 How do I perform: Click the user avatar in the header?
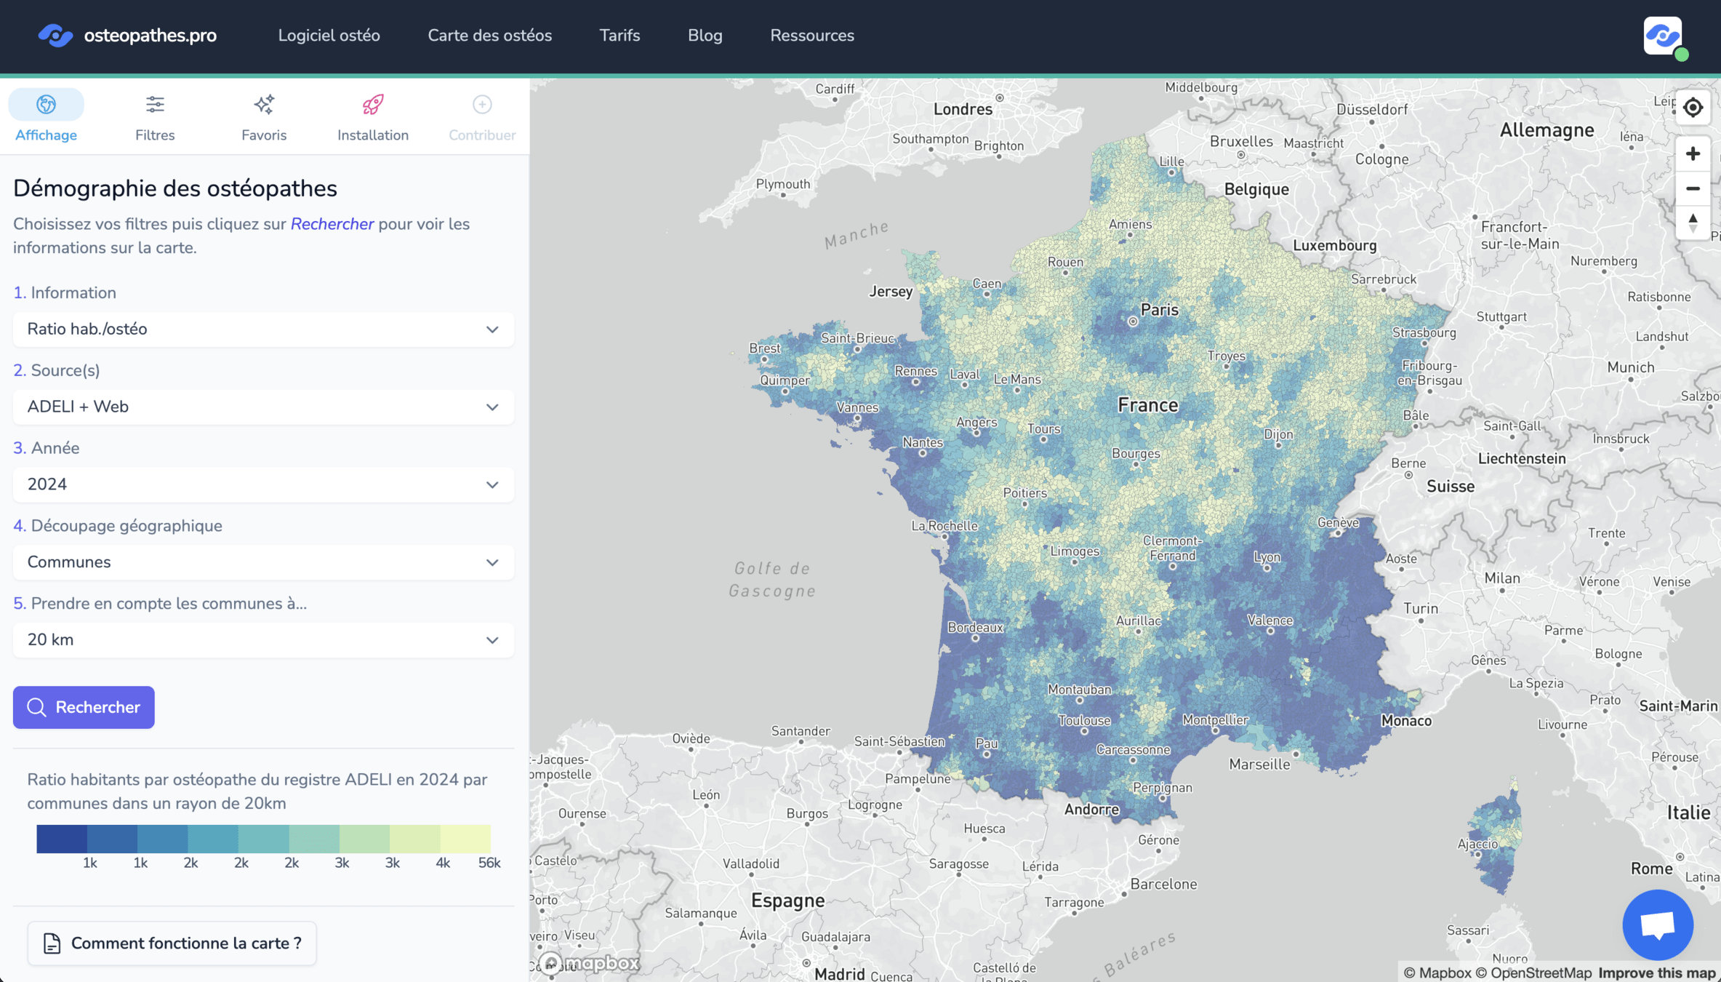[1663, 36]
